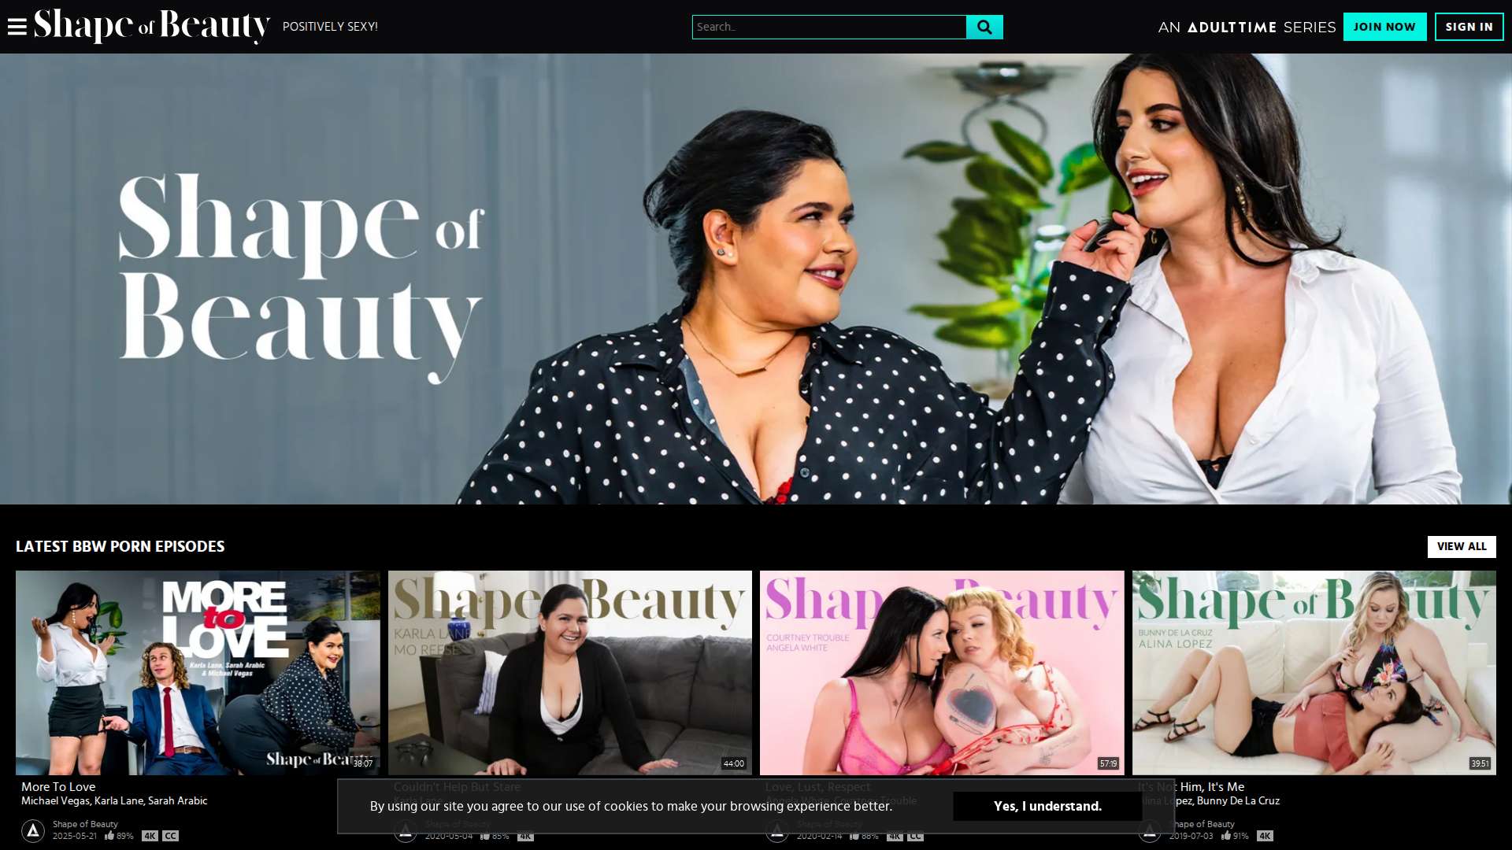Open Shape of Beauty channel link under More To Love
The image size is (1512, 850).
85,824
